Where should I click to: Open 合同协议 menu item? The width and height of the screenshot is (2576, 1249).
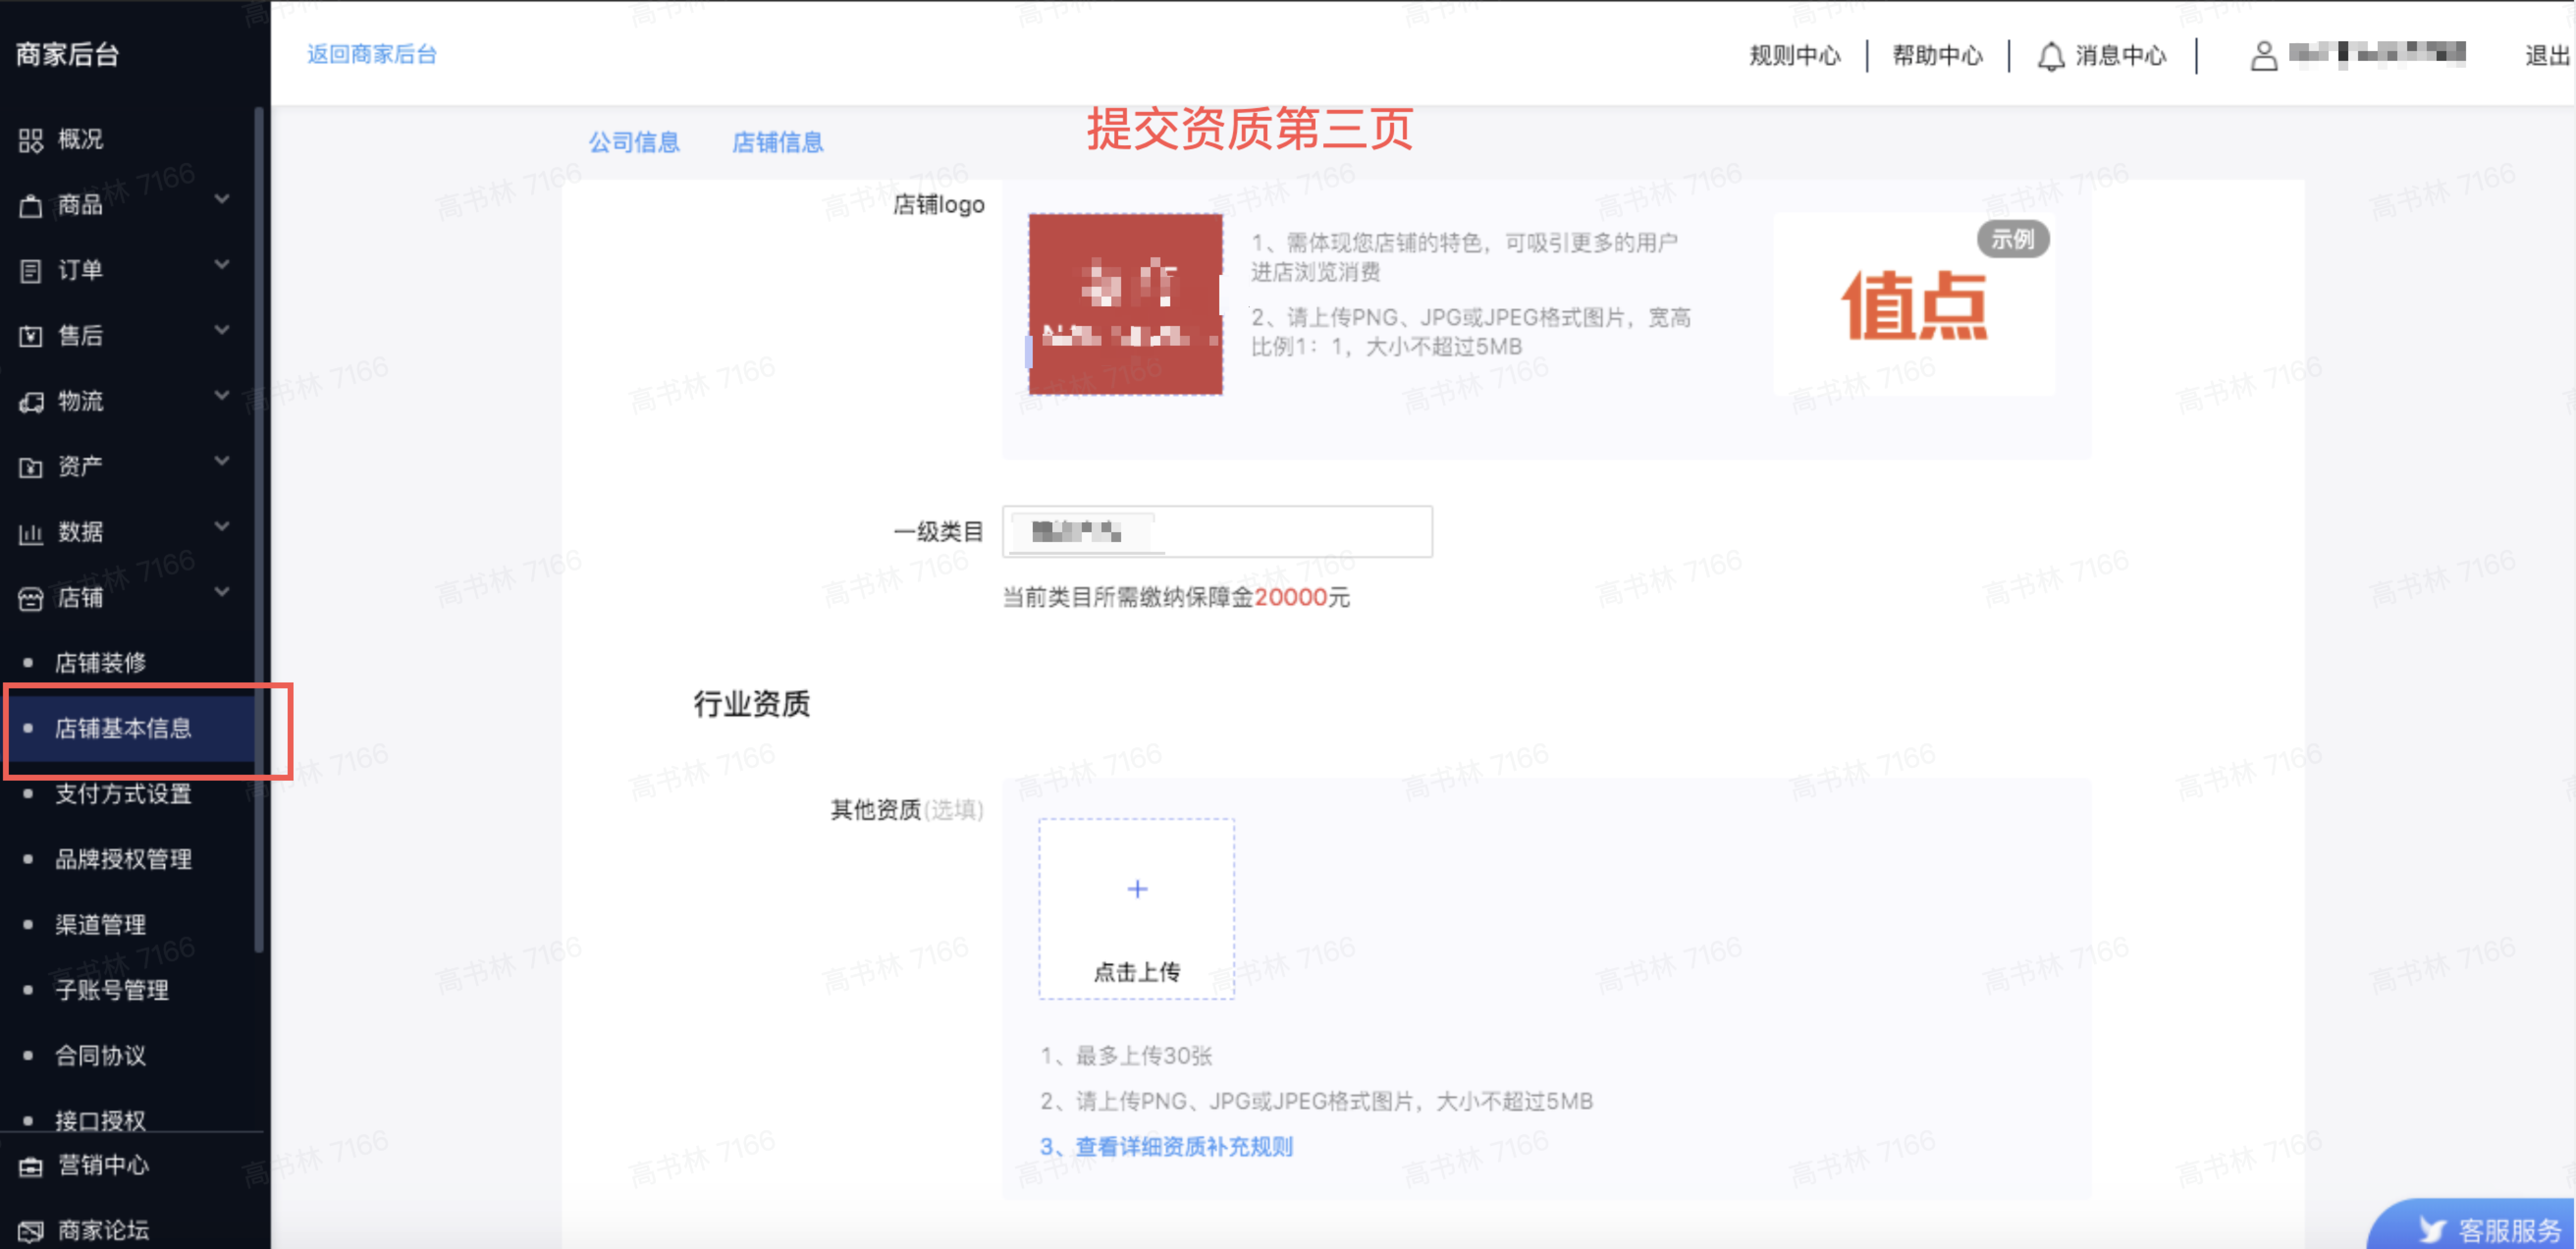point(100,1056)
